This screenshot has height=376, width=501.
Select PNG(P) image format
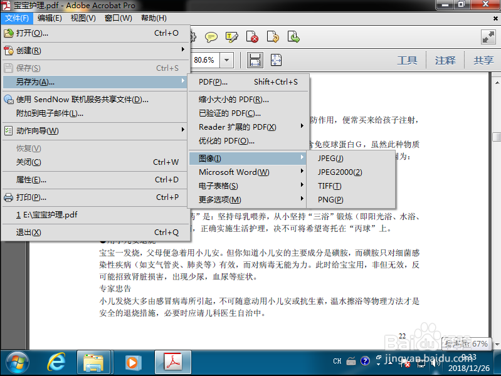click(x=351, y=200)
